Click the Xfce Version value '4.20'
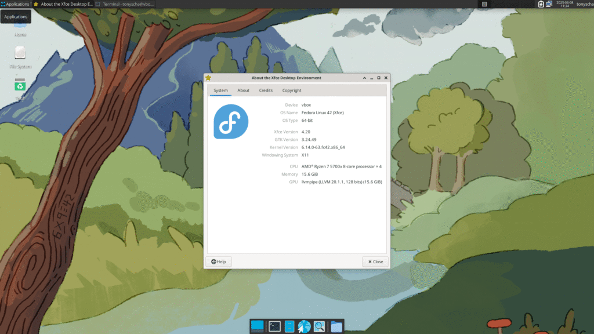Screen dimensions: 594x334 click(x=306, y=132)
